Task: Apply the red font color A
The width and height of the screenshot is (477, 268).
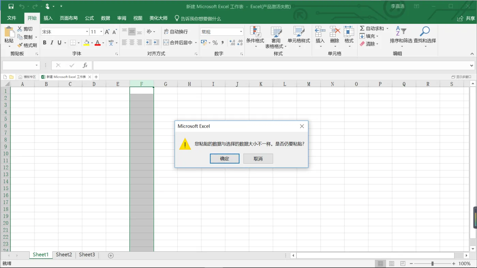Action: click(x=97, y=43)
